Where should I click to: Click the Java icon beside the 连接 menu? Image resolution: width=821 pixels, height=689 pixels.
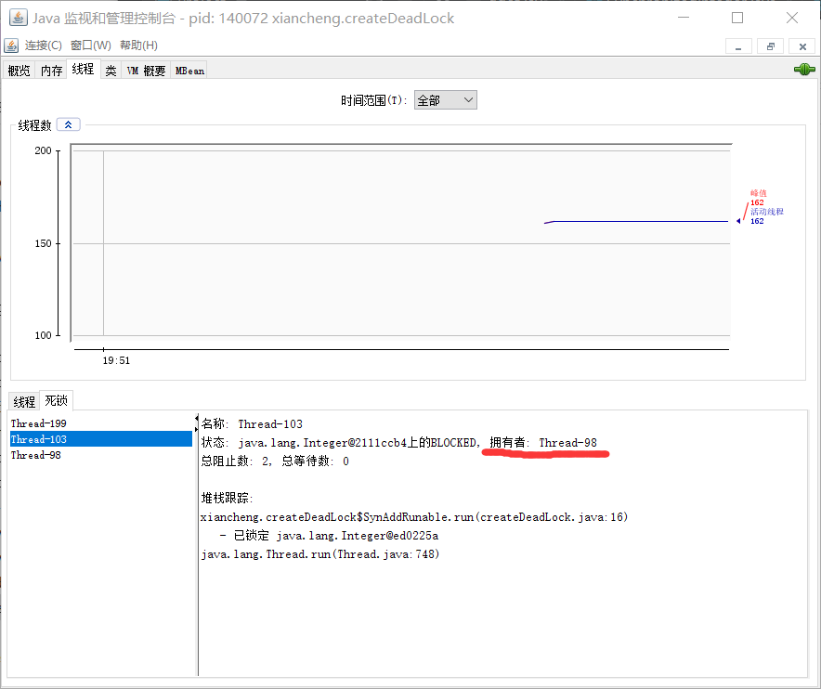coord(11,45)
